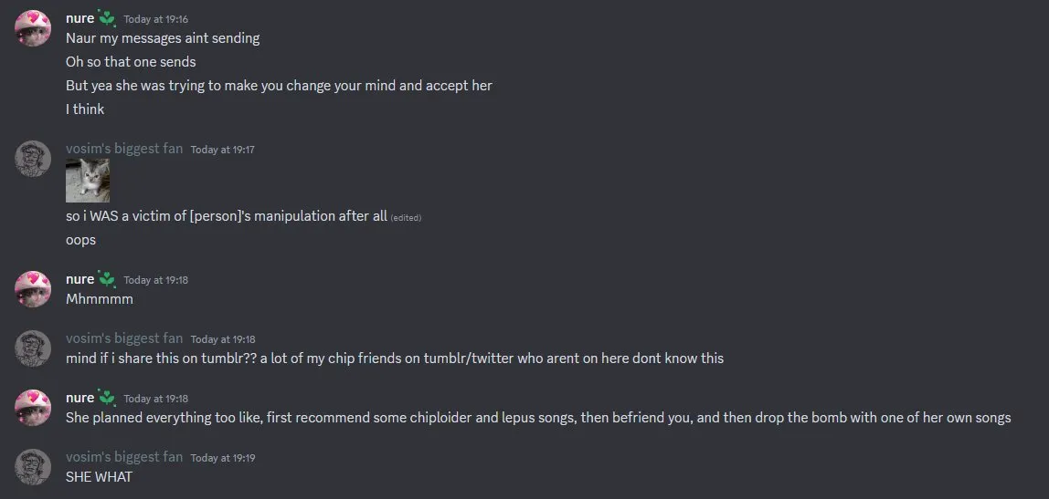1049x499 pixels.
Task: Click the 'Today at 19:19' timestamp
Action: coord(223,458)
